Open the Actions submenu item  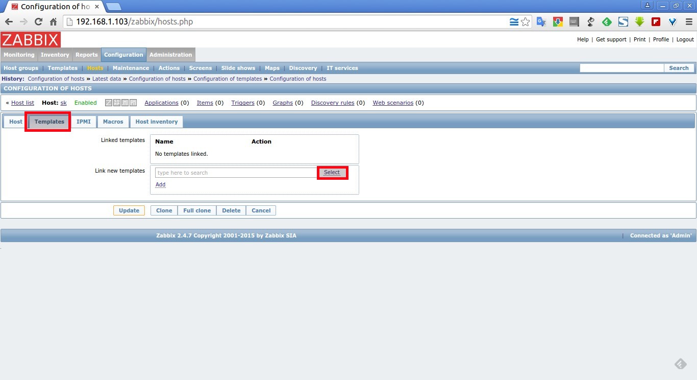point(169,68)
